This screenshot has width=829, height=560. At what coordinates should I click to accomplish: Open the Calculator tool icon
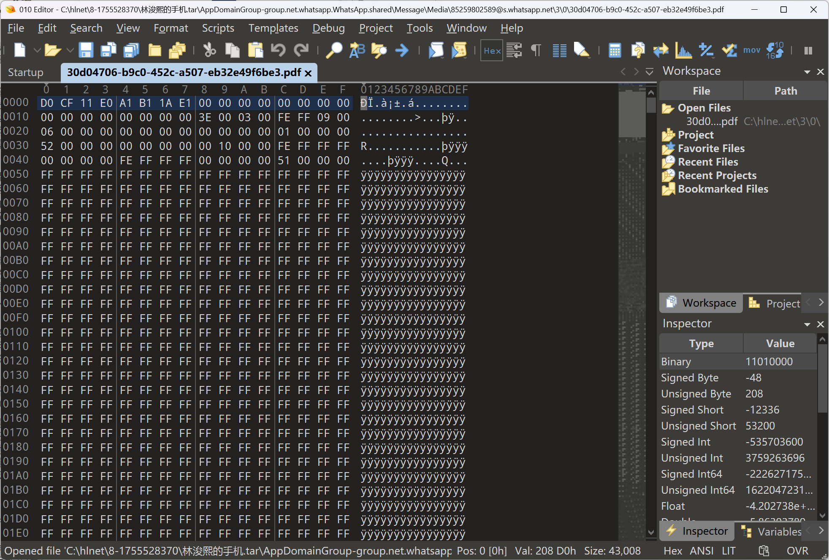click(x=615, y=50)
